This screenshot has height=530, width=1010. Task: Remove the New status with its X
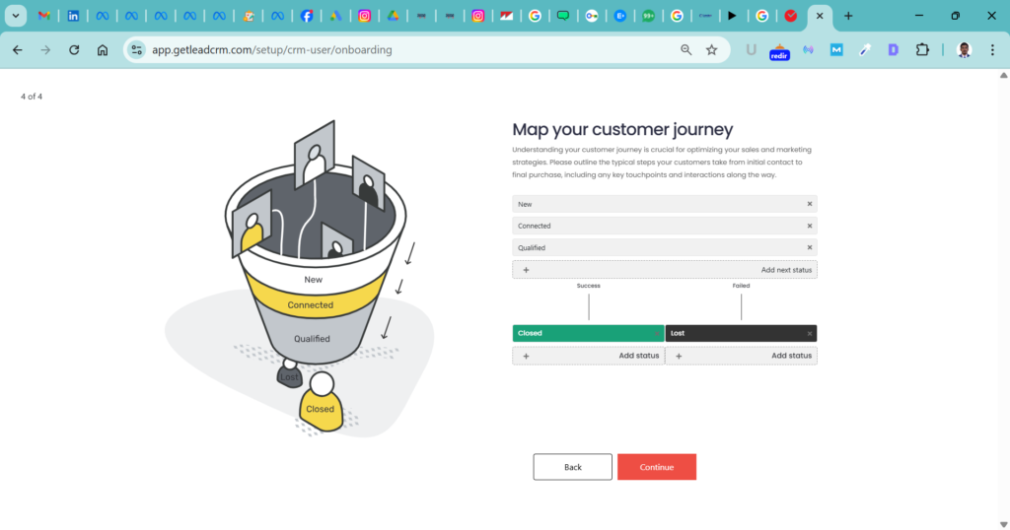click(x=810, y=204)
